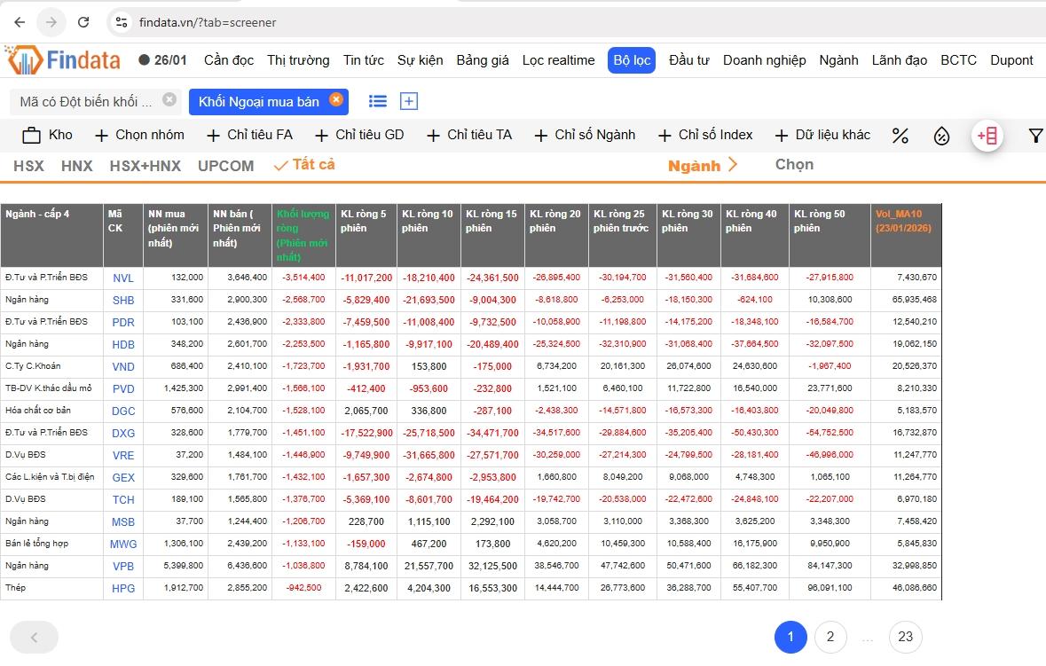Select the 'Tất cả' exchange option
Viewport: 1046px width, 666px height.
tap(304, 165)
